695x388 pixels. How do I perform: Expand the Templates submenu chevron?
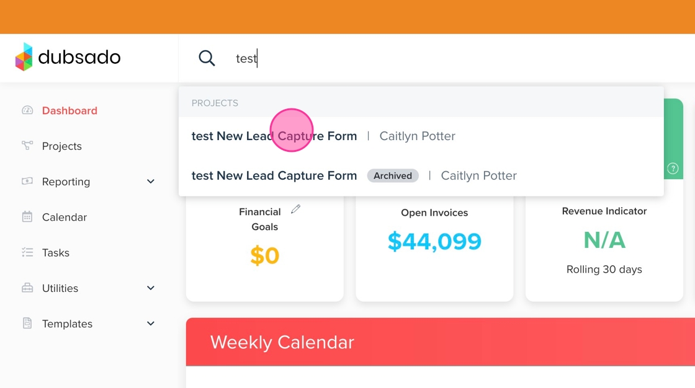(150, 324)
